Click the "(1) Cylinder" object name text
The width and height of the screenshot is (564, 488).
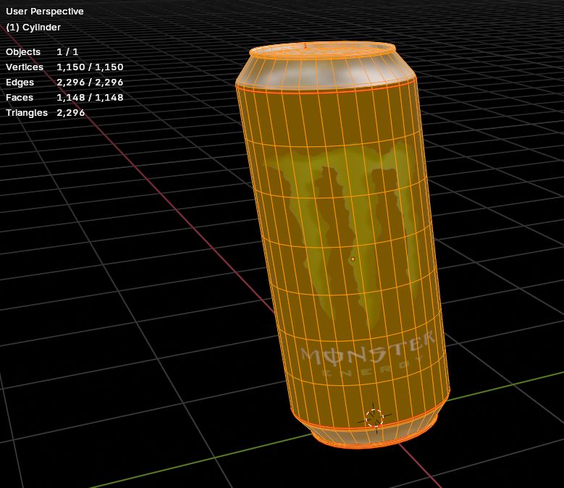coord(33,28)
